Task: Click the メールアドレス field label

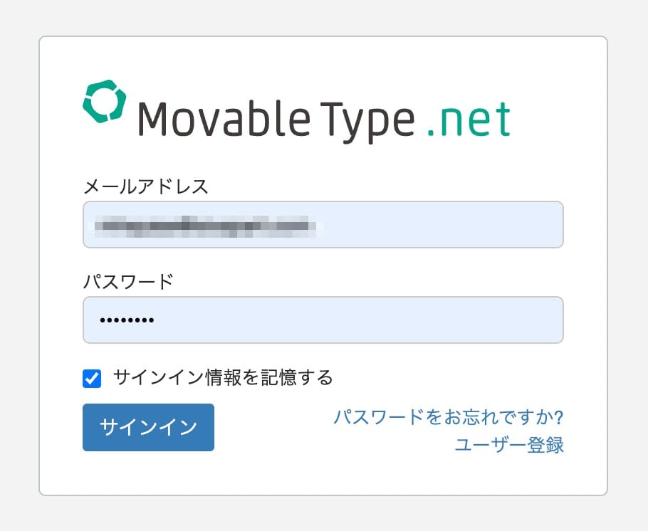Action: [146, 187]
